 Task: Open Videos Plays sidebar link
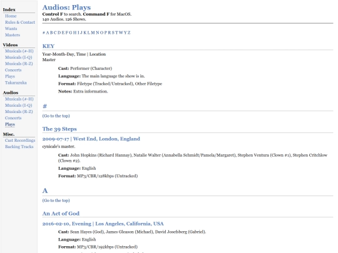(10, 76)
